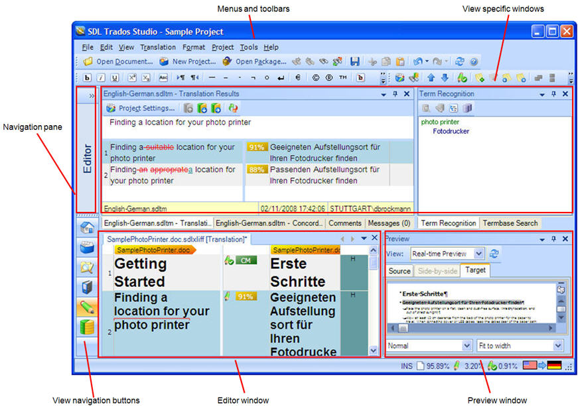Expand the rightmost toolbar overflow arrow
Viewport: 578px width, 406px height.
[x=571, y=78]
